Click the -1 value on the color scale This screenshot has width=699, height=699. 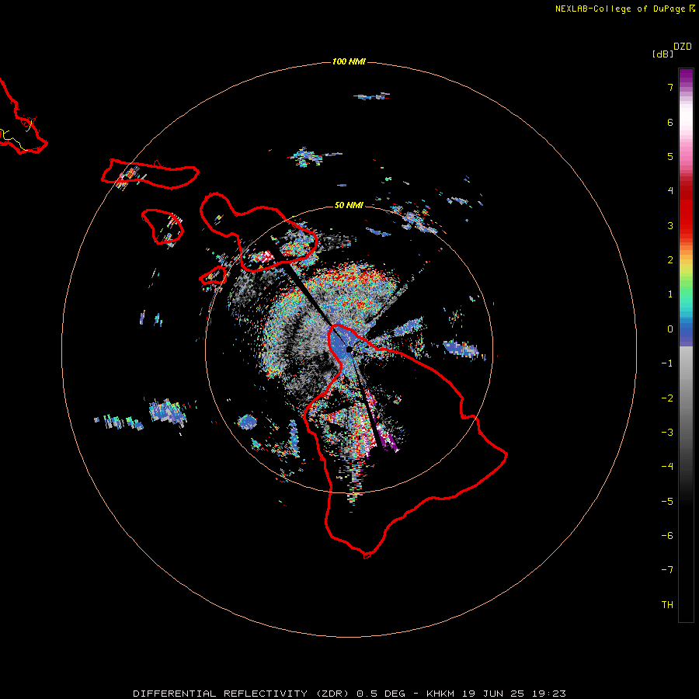click(x=667, y=363)
